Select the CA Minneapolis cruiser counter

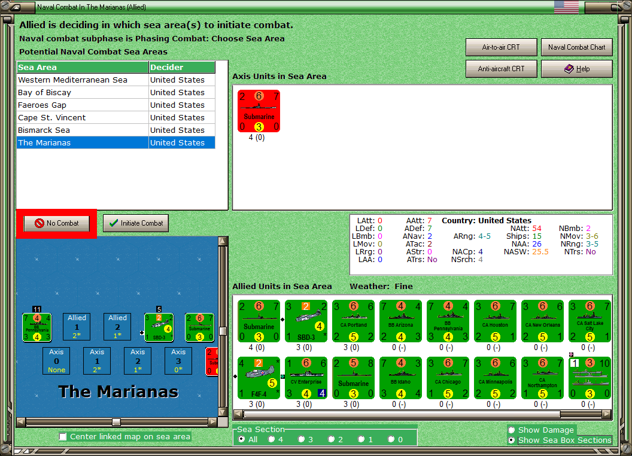tap(496, 378)
